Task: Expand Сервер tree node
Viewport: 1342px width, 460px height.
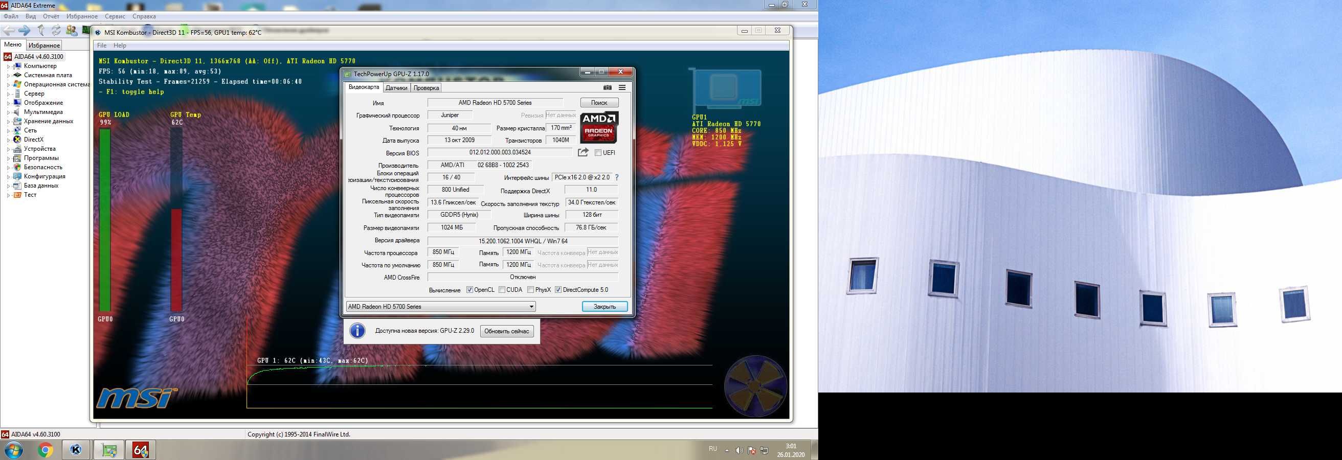Action: tap(8, 94)
